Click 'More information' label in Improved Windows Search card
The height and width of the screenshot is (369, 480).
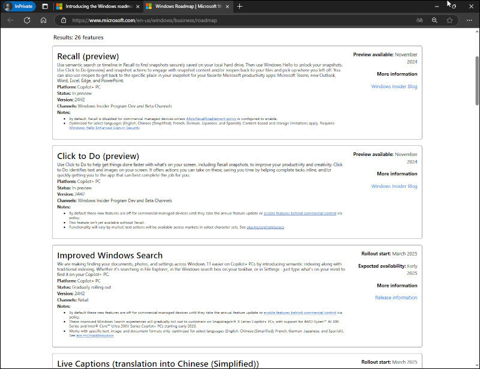pos(397,286)
